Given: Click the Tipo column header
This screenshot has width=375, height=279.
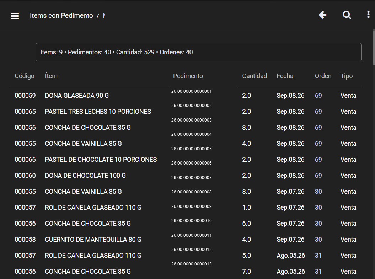Looking at the screenshot, I should coord(347,76).
